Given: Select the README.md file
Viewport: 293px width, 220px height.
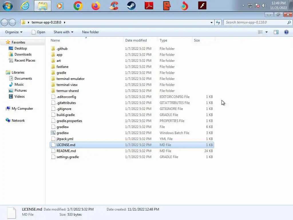Looking at the screenshot, I should tap(132, 151).
